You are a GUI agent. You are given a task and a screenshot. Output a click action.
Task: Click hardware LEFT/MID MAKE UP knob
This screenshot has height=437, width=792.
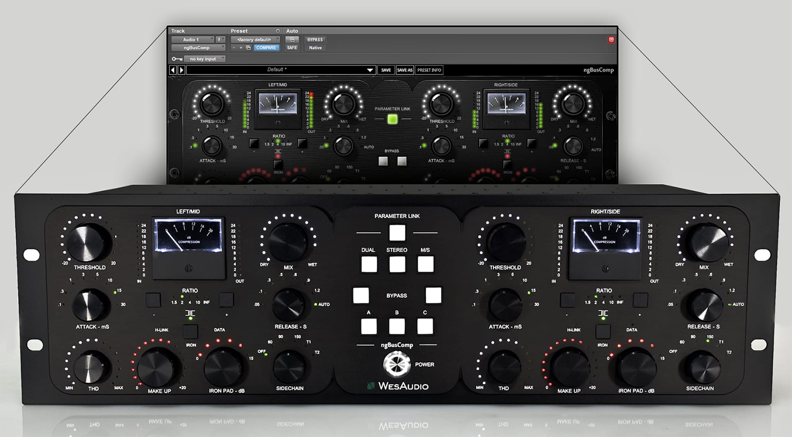pos(158,368)
